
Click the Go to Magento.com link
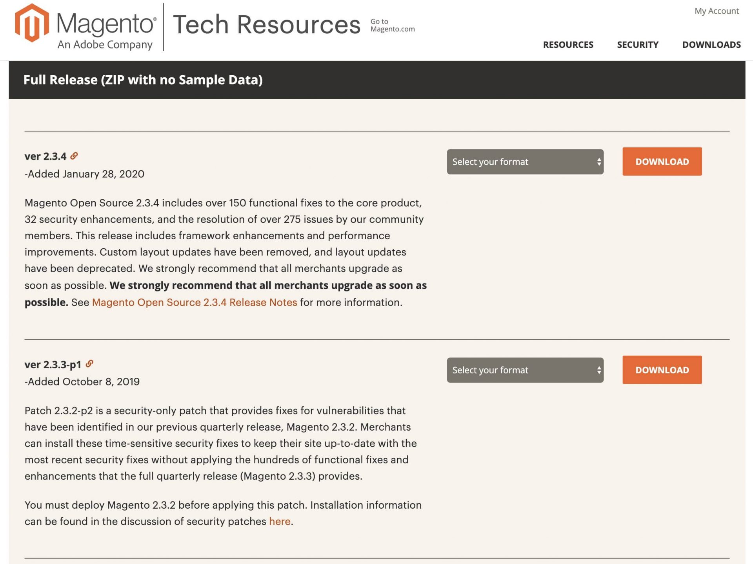click(392, 25)
